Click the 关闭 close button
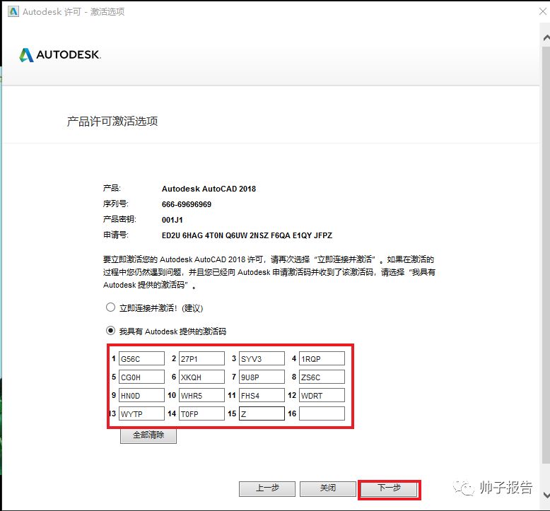Viewport: 550px width, 511px height. 328,488
